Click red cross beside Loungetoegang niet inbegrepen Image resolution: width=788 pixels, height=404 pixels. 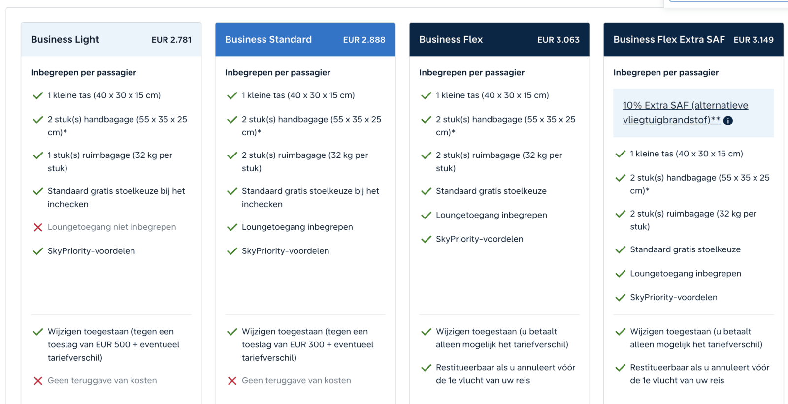click(38, 227)
